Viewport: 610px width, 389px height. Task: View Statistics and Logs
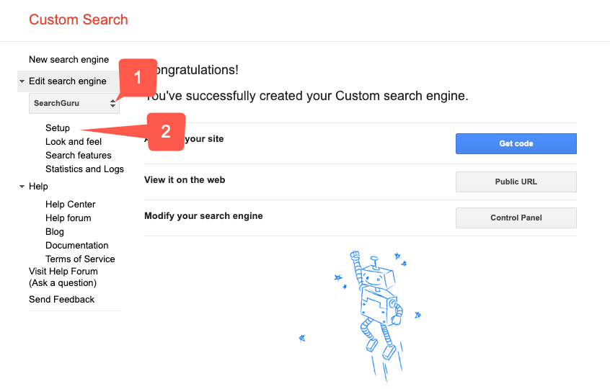tap(84, 169)
